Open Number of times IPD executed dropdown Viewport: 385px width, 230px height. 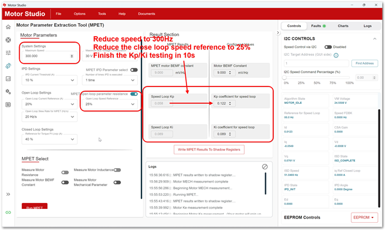(x=109, y=80)
